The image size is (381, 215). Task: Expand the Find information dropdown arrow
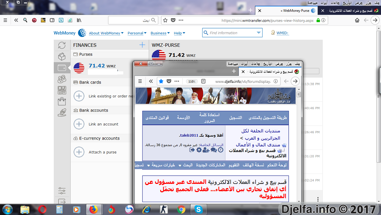click(x=258, y=33)
